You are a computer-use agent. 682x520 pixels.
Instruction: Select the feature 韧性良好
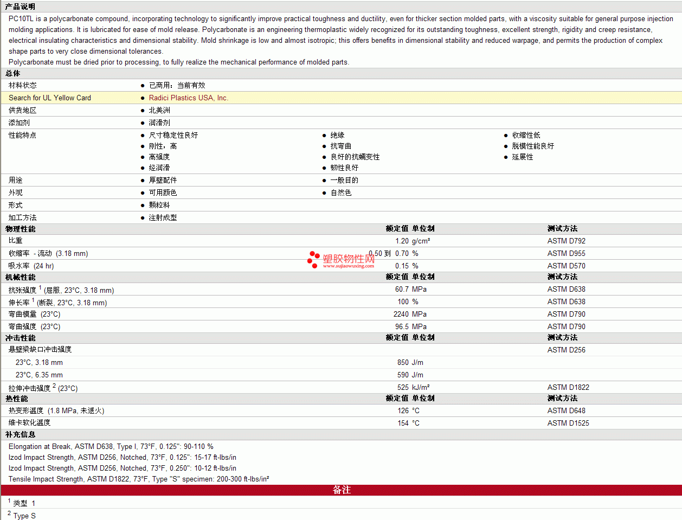(x=344, y=168)
